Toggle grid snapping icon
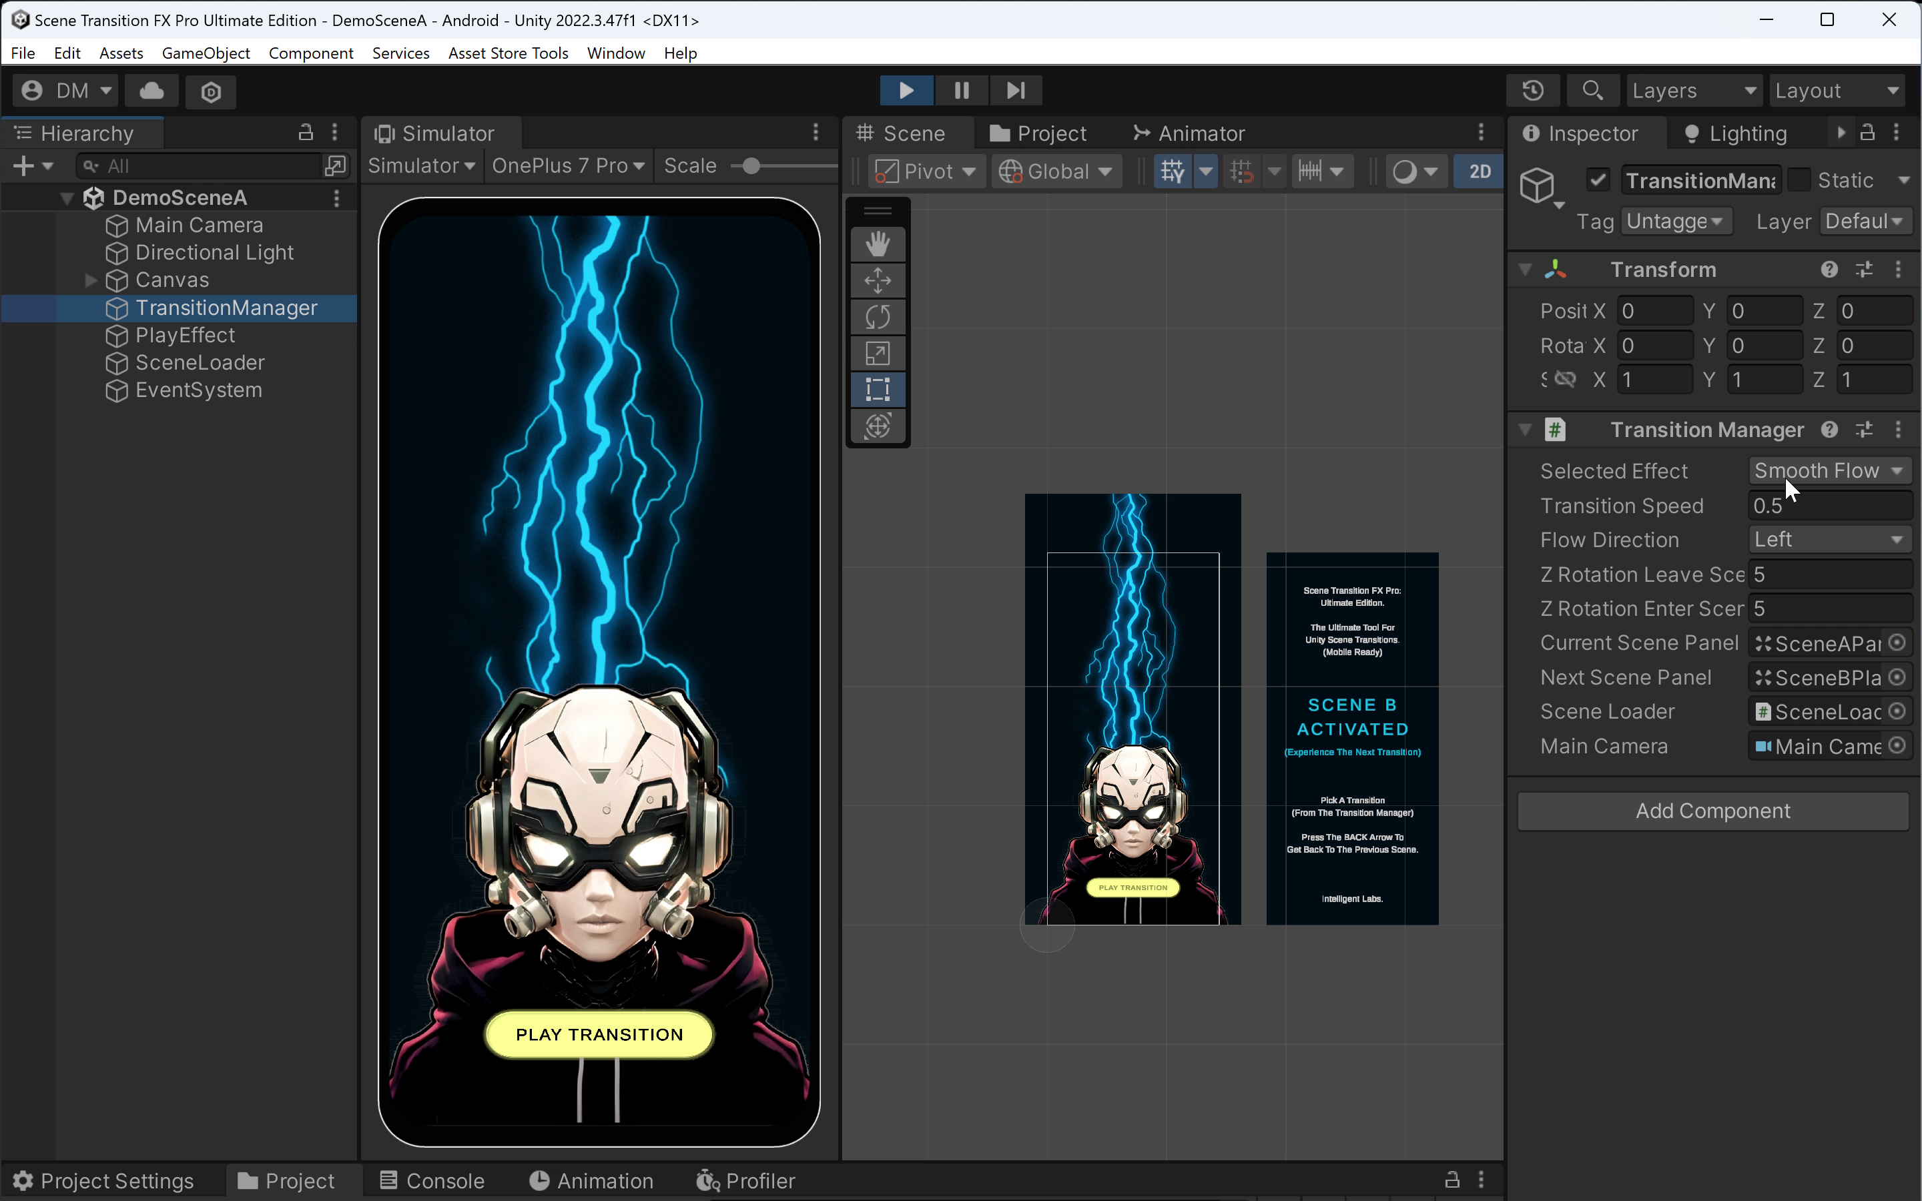 click(x=1241, y=171)
